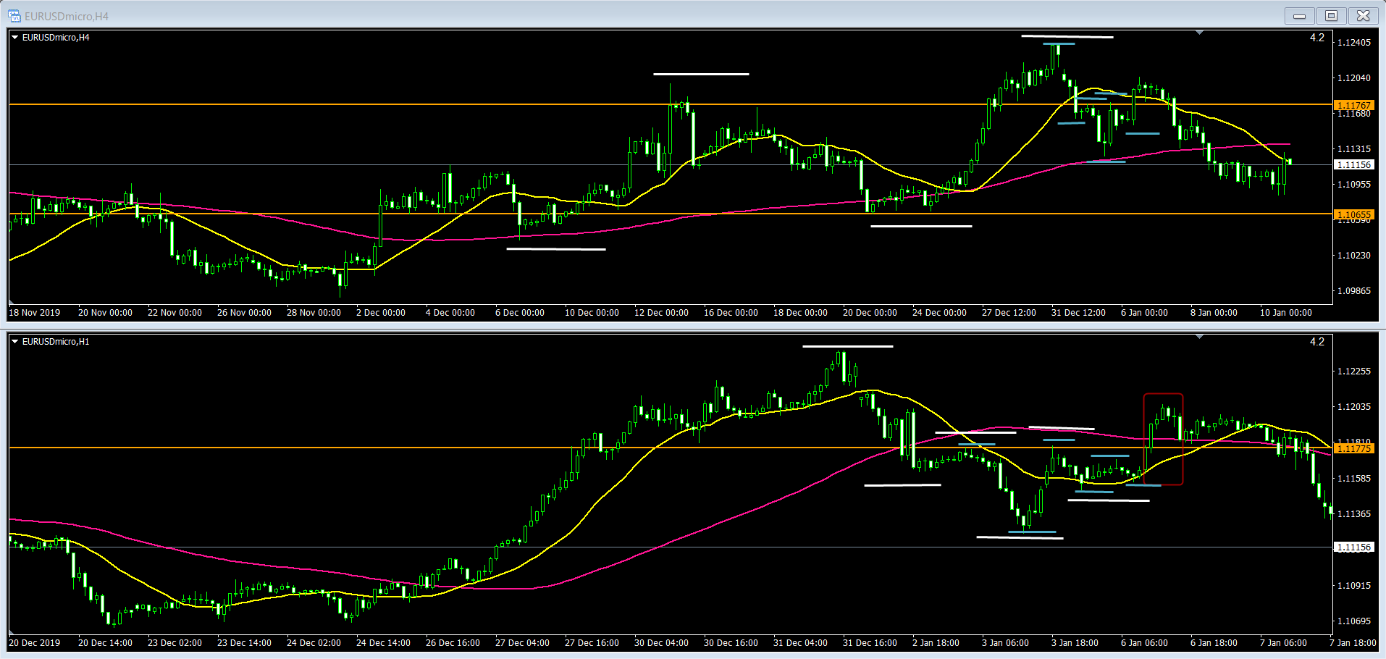Click the 1.10915 price scale label
This screenshot has height=659, width=1386.
click(x=1353, y=586)
